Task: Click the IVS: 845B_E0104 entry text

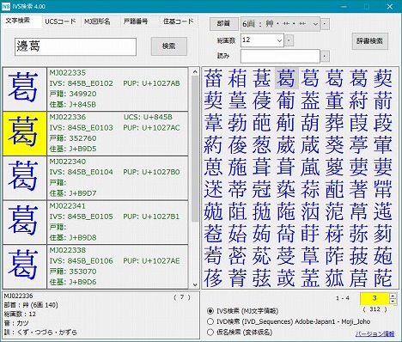Action: click(82, 172)
